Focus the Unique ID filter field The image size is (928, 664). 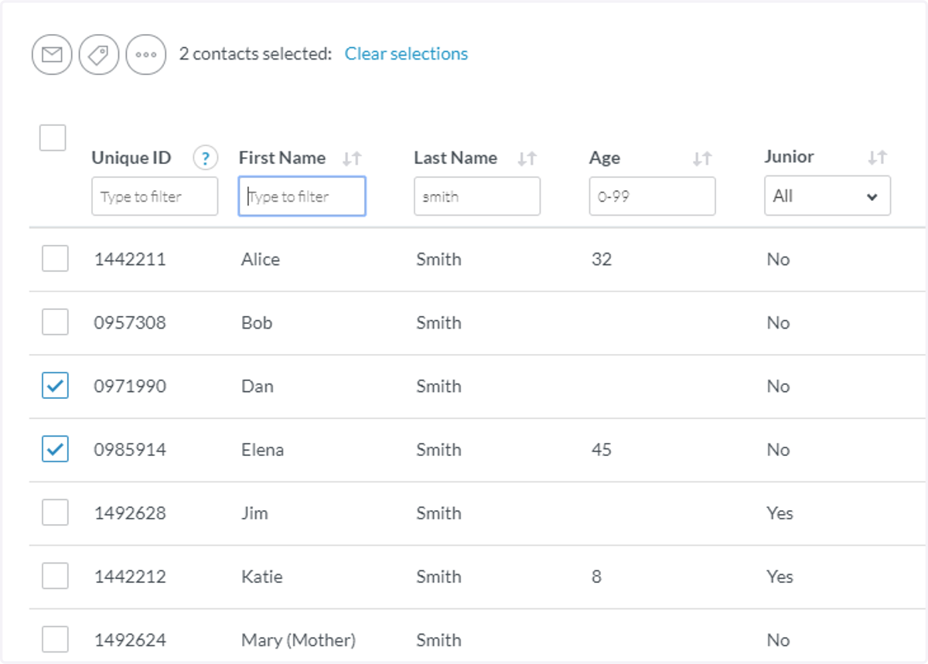click(155, 196)
